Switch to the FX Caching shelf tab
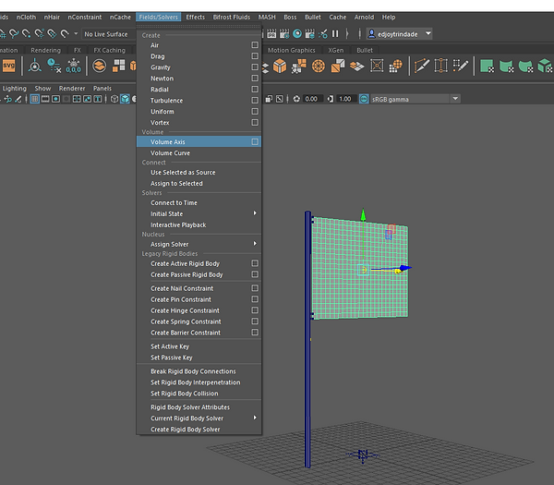Image resolution: width=554 pixels, height=485 pixels. (109, 50)
